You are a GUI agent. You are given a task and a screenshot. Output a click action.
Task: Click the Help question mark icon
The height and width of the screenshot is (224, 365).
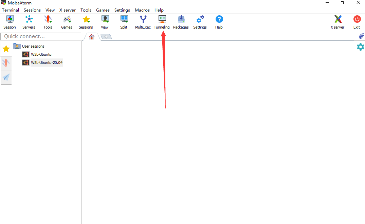[219, 22]
